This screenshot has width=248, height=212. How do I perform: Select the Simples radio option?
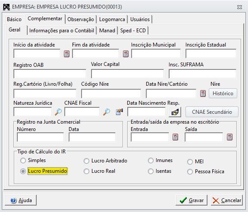pos(23,160)
